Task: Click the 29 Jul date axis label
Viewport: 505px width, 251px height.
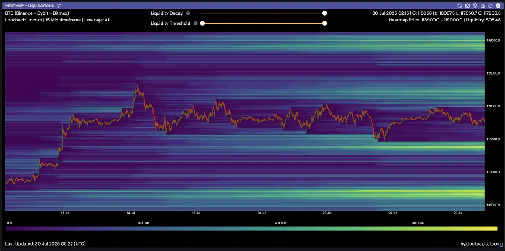Action: (x=458, y=213)
